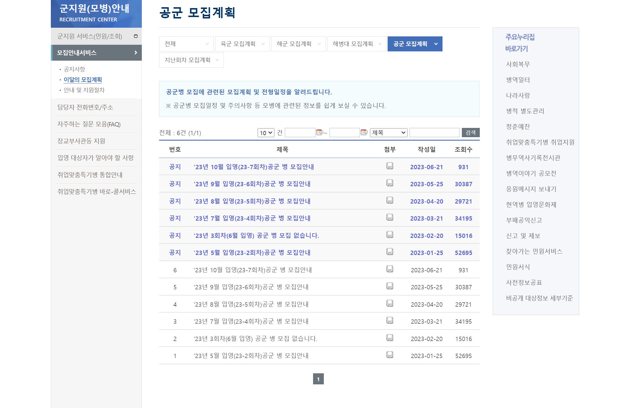Open the end date calendar picker

pos(364,132)
